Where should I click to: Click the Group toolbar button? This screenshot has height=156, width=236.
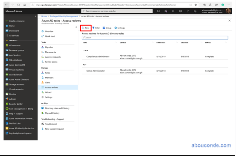pos(107,28)
